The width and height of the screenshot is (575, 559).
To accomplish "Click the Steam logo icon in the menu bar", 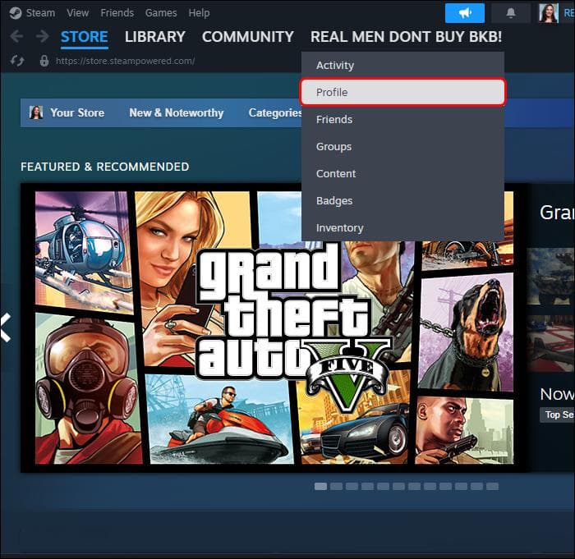I will click(15, 13).
